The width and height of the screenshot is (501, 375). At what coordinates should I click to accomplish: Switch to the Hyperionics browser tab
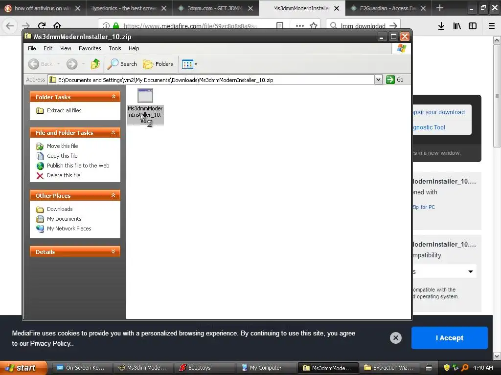tap(123, 8)
